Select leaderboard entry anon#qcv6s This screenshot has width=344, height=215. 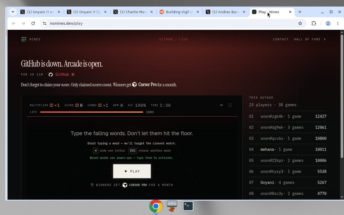click(288, 138)
